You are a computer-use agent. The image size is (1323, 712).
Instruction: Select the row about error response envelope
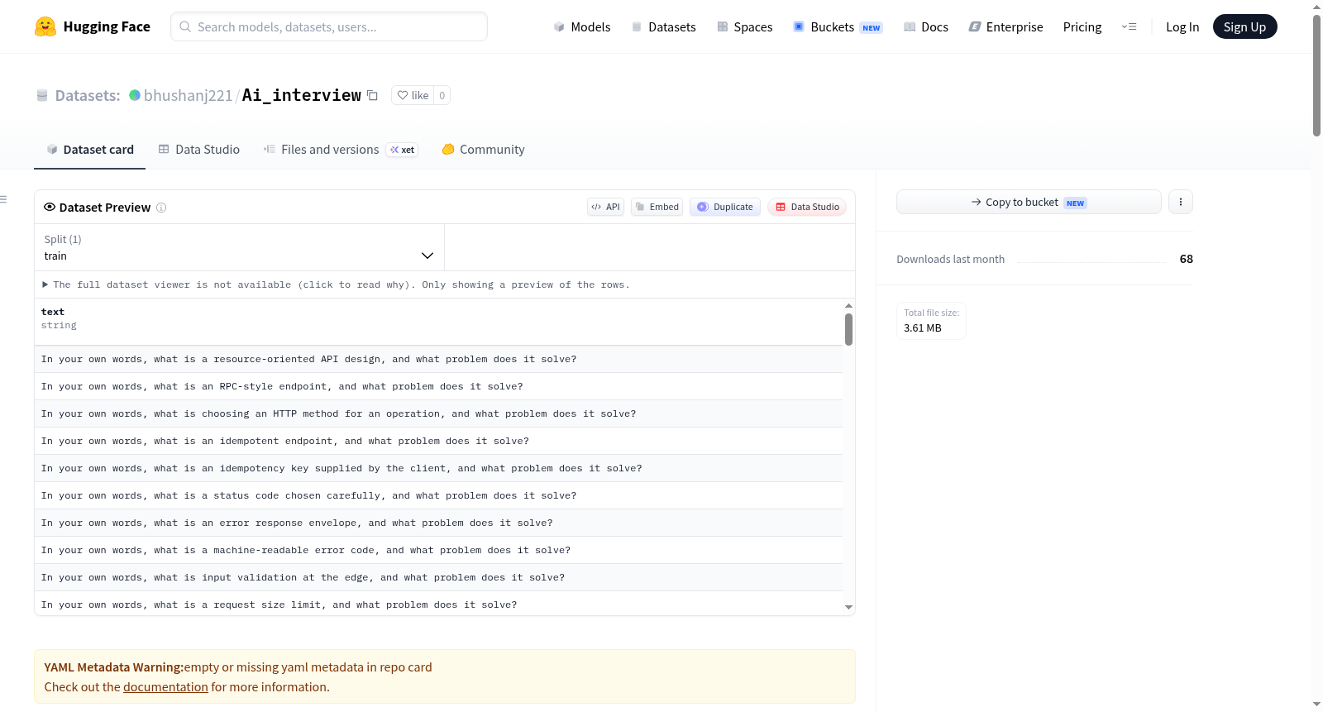[438, 523]
